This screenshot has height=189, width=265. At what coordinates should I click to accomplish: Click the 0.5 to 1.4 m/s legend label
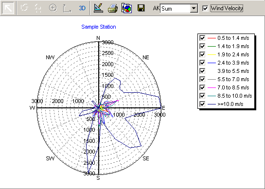pyautogui.click(x=233, y=38)
